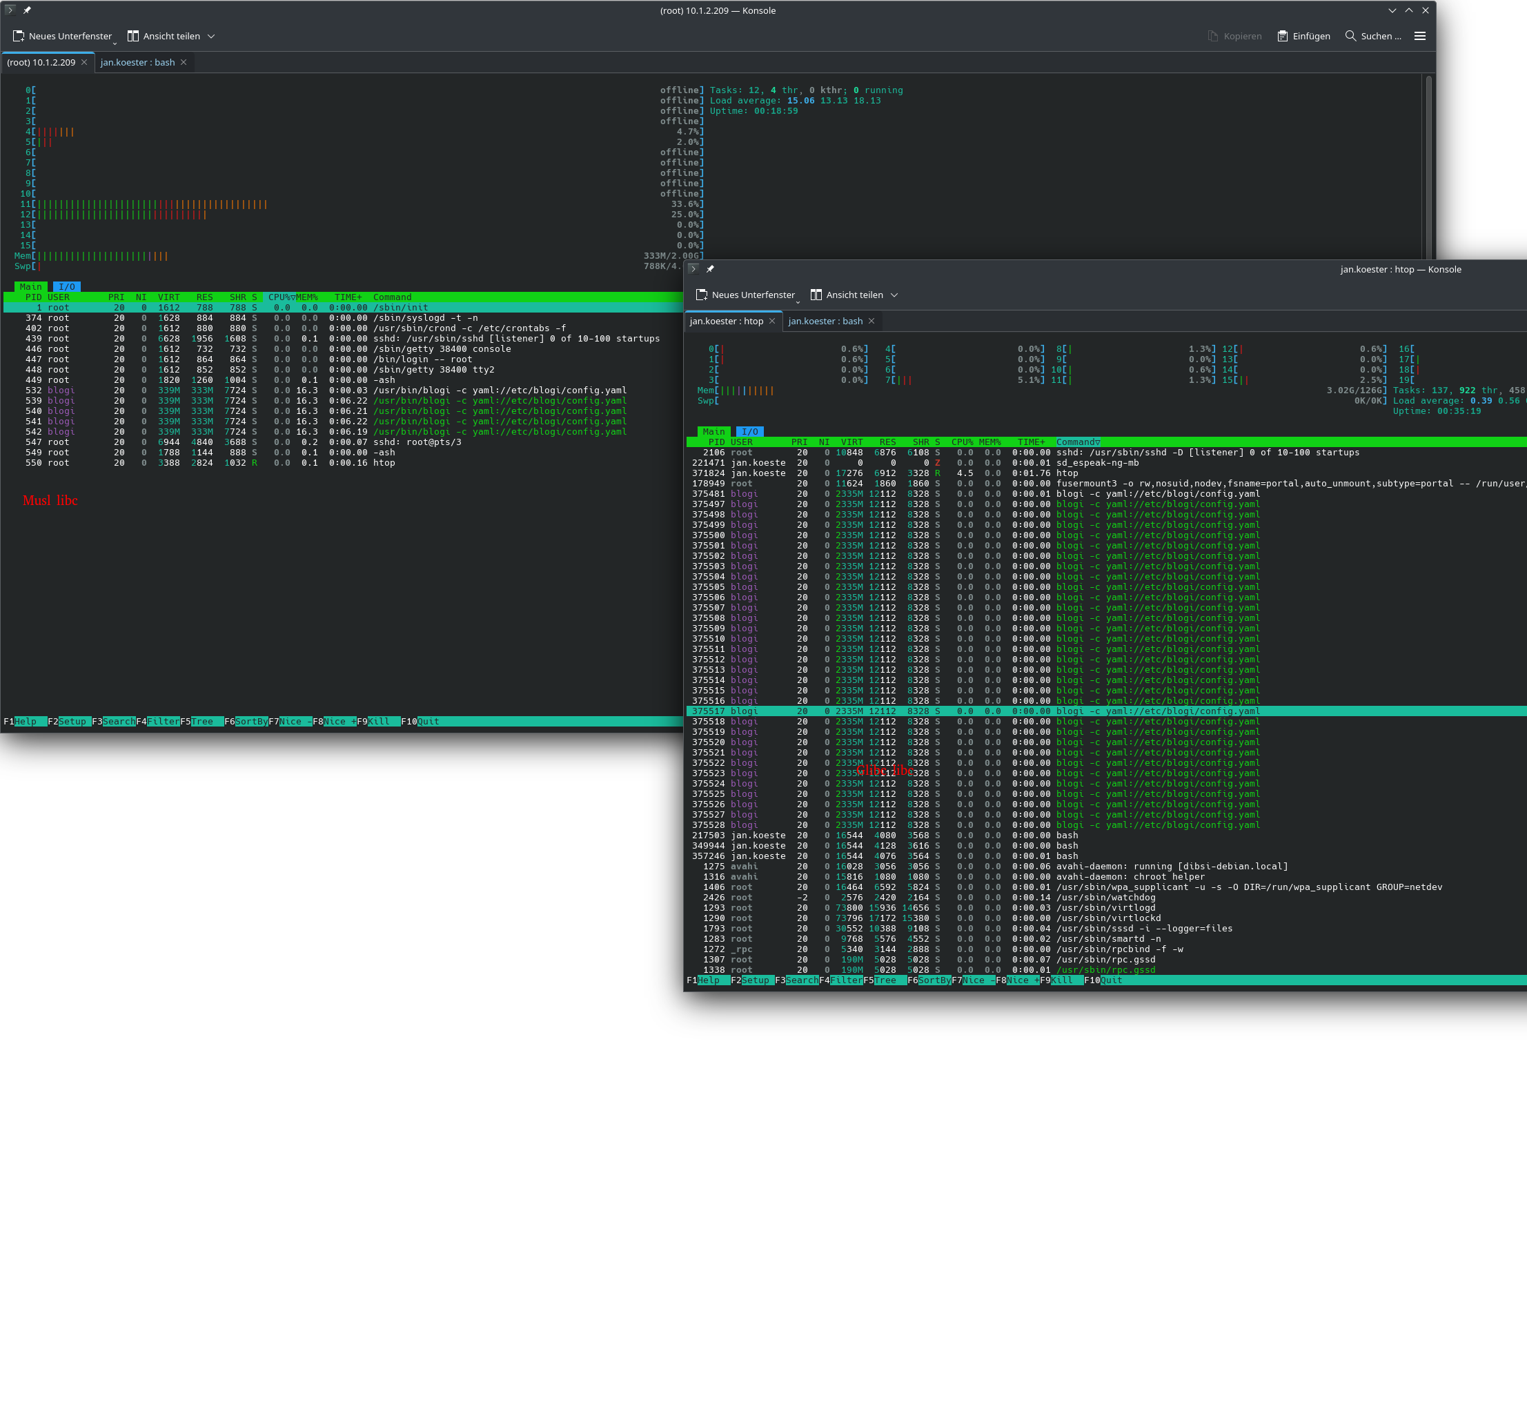The height and width of the screenshot is (1413, 1527).
Task: Open the hamburger menu in Konsole toolbar
Action: 1420,36
